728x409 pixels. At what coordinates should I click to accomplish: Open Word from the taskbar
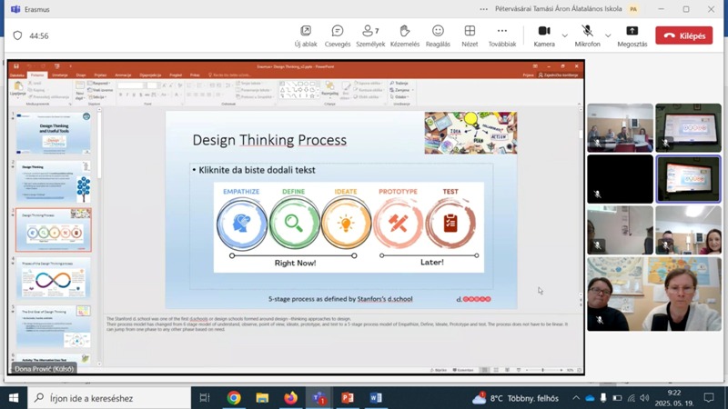pyautogui.click(x=376, y=398)
